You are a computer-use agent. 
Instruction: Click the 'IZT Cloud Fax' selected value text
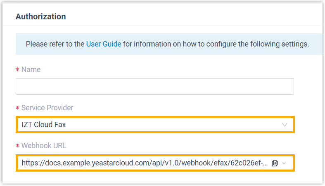(43, 125)
